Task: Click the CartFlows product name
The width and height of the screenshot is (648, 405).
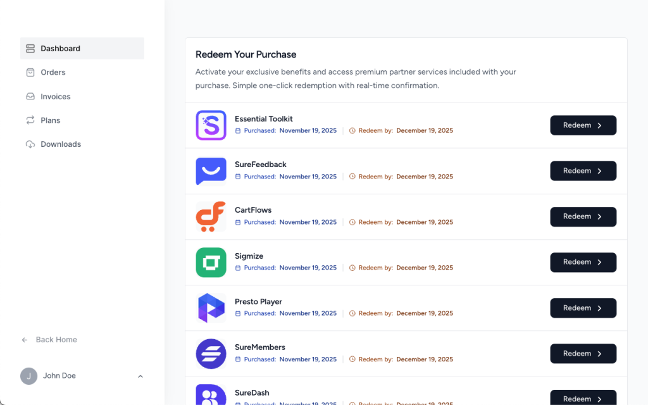Action: 253,210
